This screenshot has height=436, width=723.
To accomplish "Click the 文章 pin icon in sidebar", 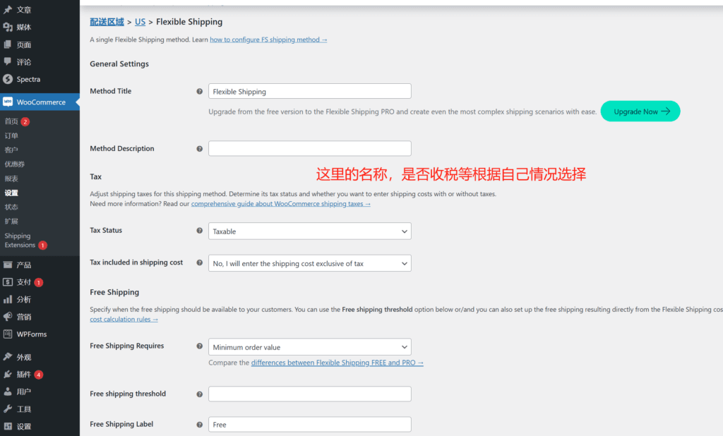I will coord(7,10).
